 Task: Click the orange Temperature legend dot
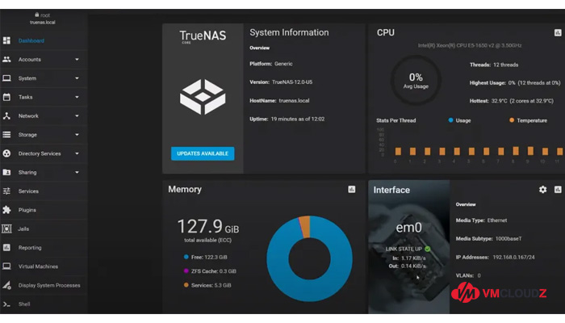point(512,120)
